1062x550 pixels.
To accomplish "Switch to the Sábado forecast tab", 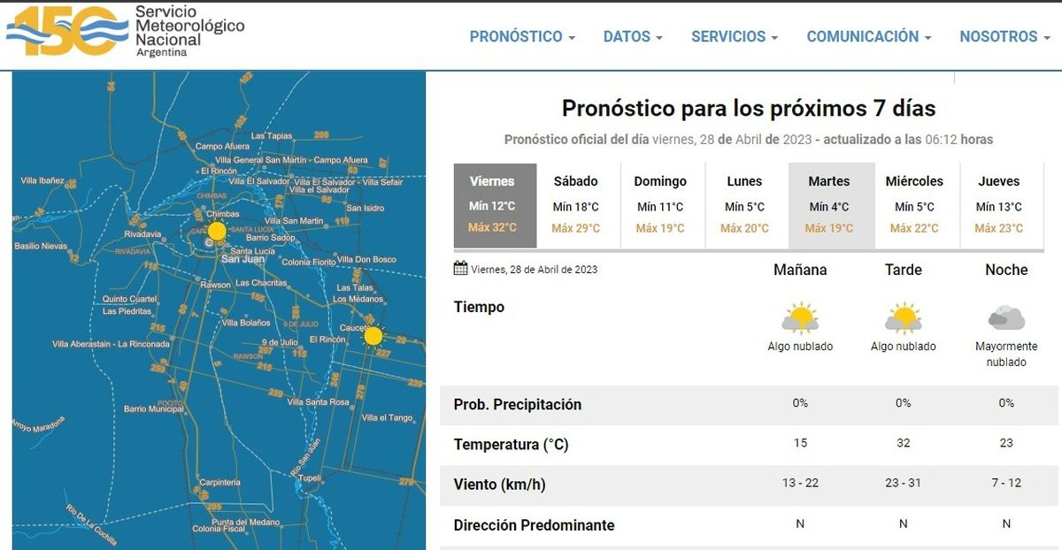I will [x=575, y=205].
